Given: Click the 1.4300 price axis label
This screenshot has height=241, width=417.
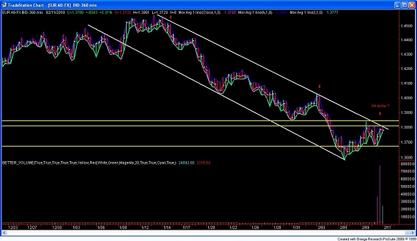Looking at the screenshot, I should pos(406,55).
